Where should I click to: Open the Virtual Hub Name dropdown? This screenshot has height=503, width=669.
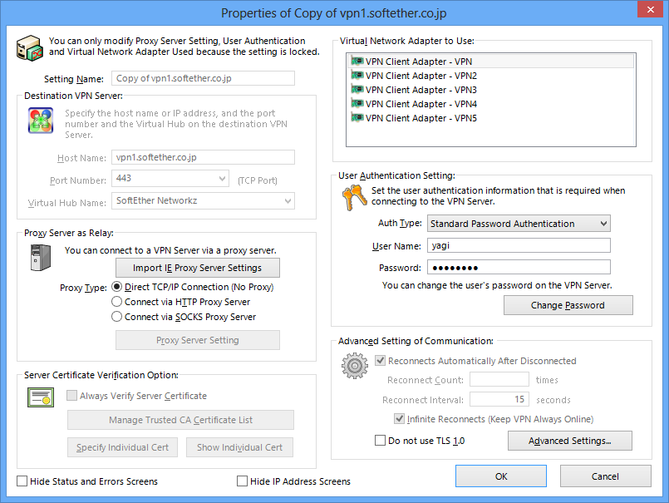(288, 201)
